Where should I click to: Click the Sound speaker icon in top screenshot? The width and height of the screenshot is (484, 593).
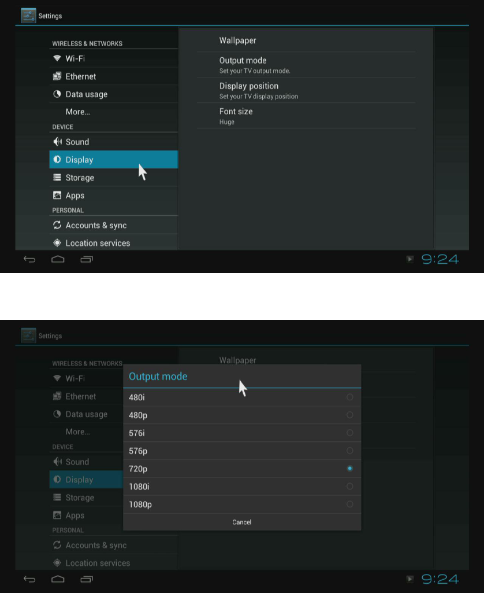(x=57, y=142)
